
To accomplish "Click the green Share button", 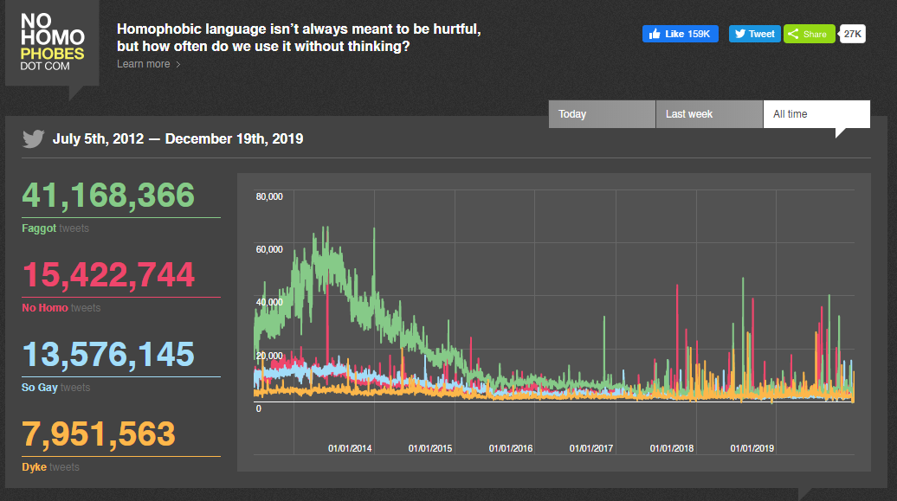I will point(809,34).
